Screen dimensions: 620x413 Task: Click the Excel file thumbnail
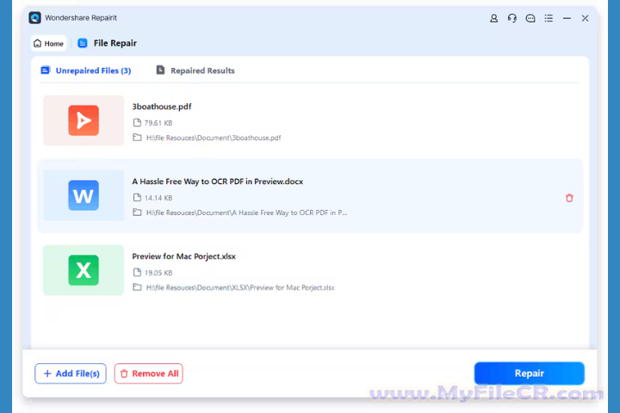(x=84, y=270)
